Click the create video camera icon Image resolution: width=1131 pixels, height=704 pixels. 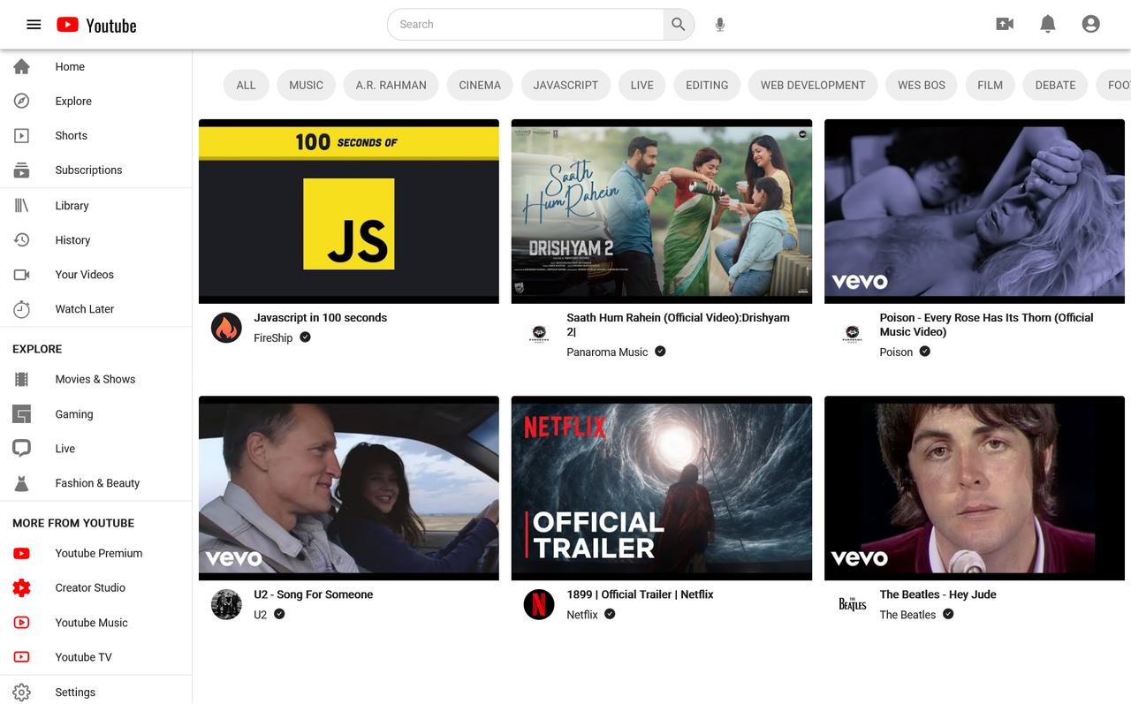tap(1005, 24)
